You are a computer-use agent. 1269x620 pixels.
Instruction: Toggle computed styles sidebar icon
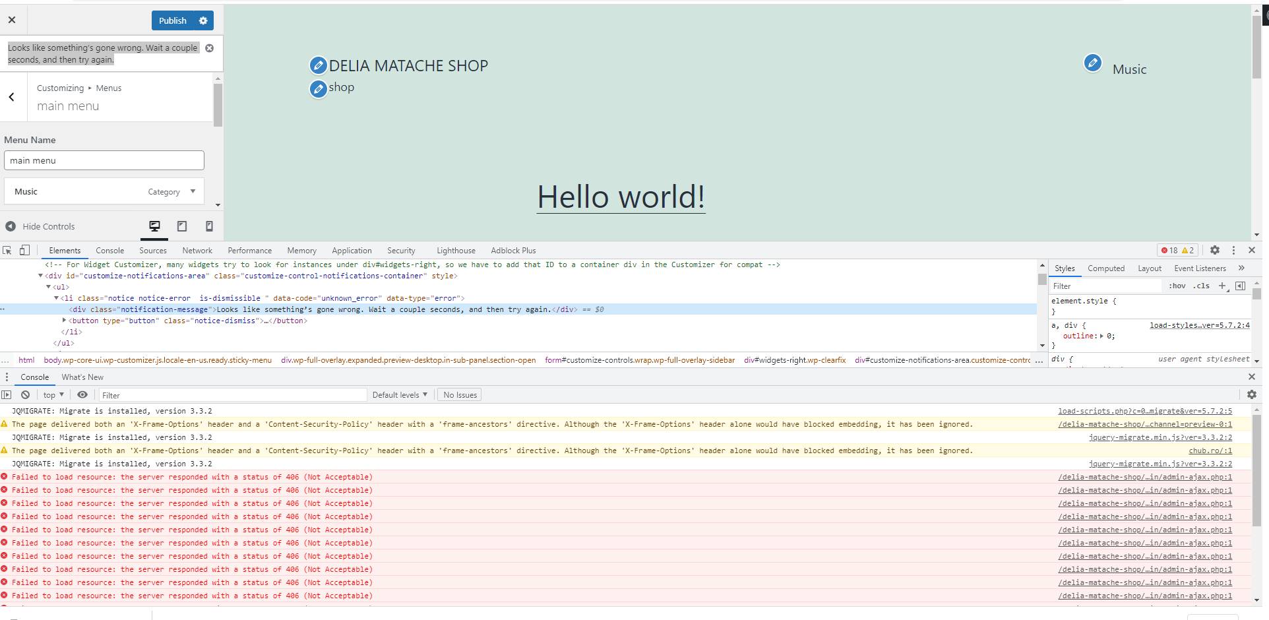point(1240,286)
